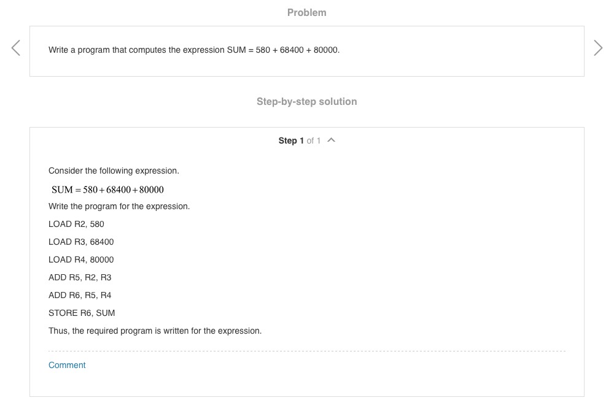Click the "ADD R5, R2, R3" instruction
Screen dimensions: 614x403
point(80,277)
